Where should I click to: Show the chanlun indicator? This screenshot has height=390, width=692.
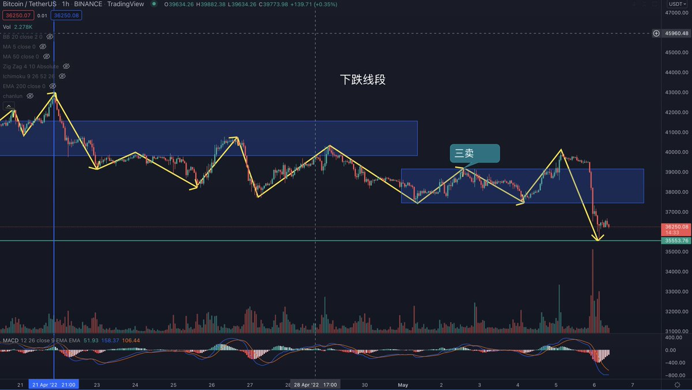point(30,96)
